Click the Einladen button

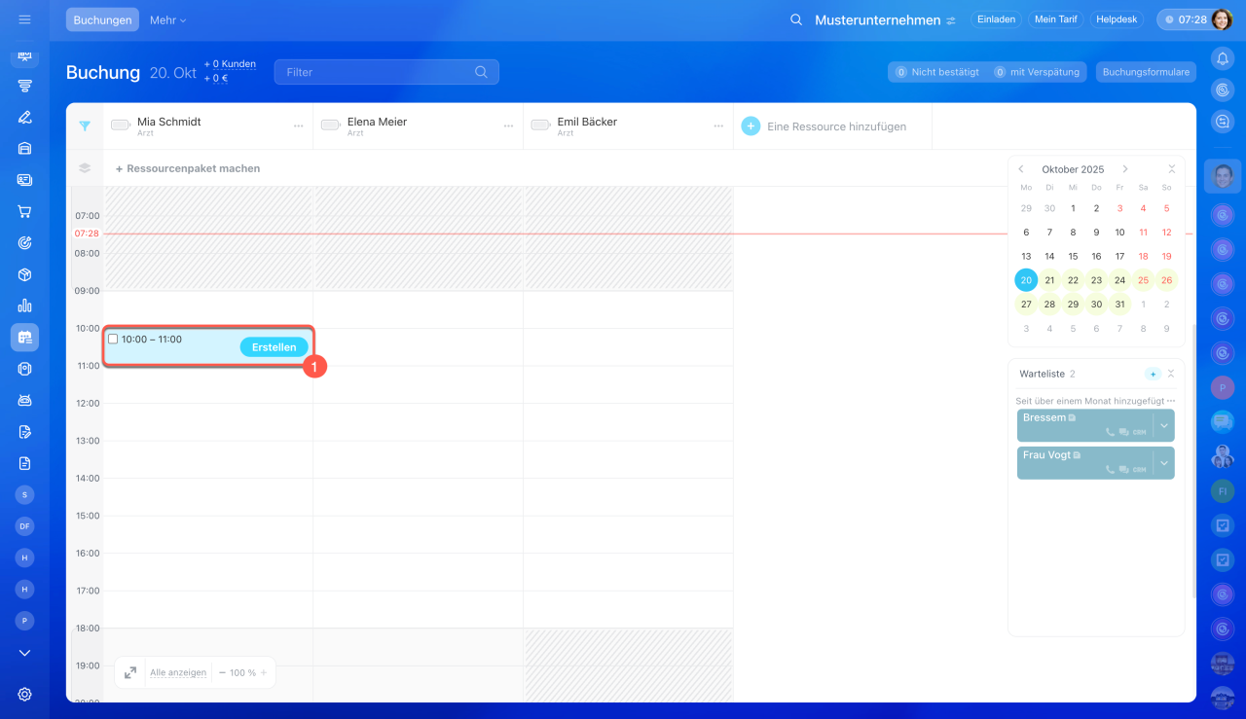996,19
